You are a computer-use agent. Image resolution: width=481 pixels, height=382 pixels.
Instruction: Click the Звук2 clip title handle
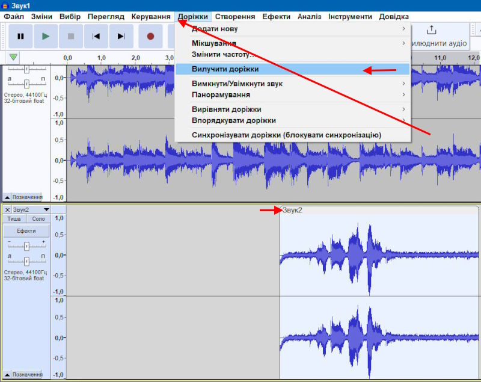coord(379,210)
